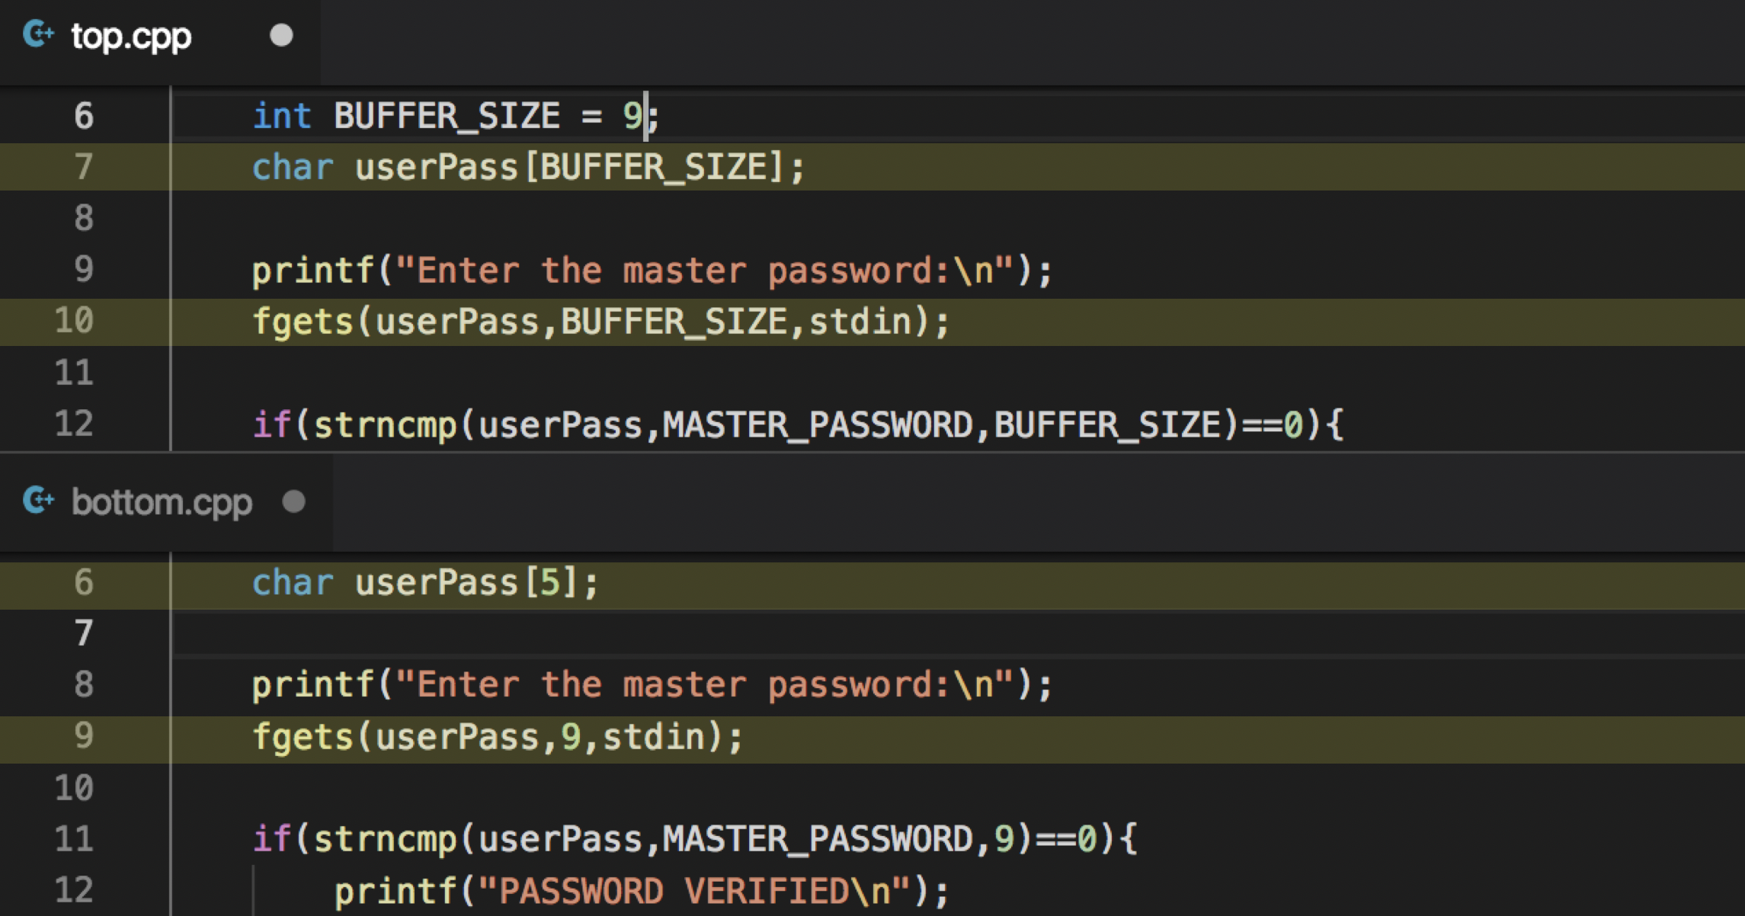Click the stdin argument in bottom.cpp fgets
The height and width of the screenshot is (916, 1745).
click(655, 737)
